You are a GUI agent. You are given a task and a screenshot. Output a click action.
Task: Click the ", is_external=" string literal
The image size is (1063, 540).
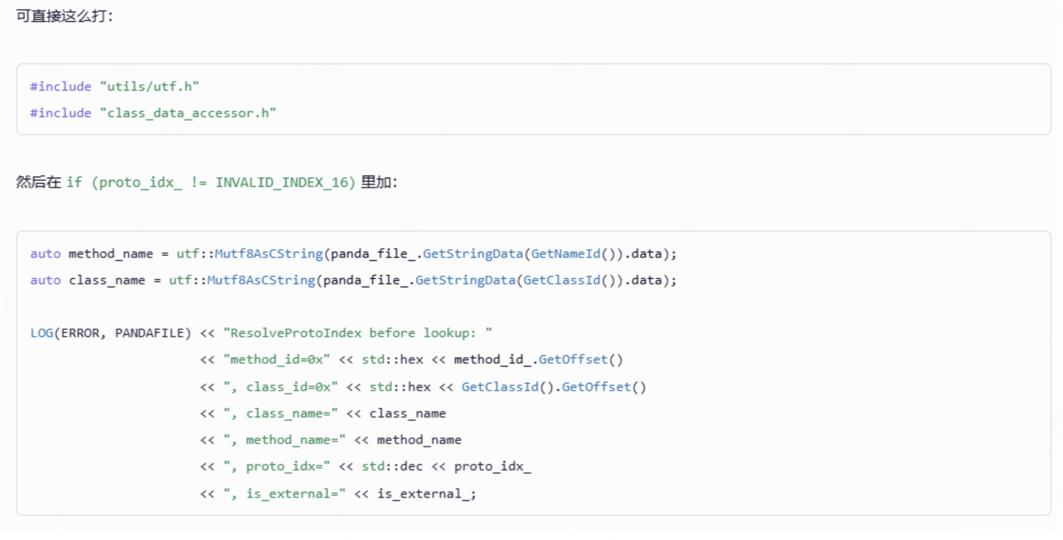(284, 493)
